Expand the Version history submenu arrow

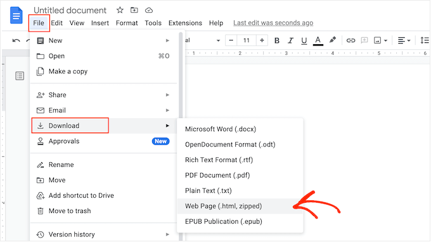[x=167, y=234]
